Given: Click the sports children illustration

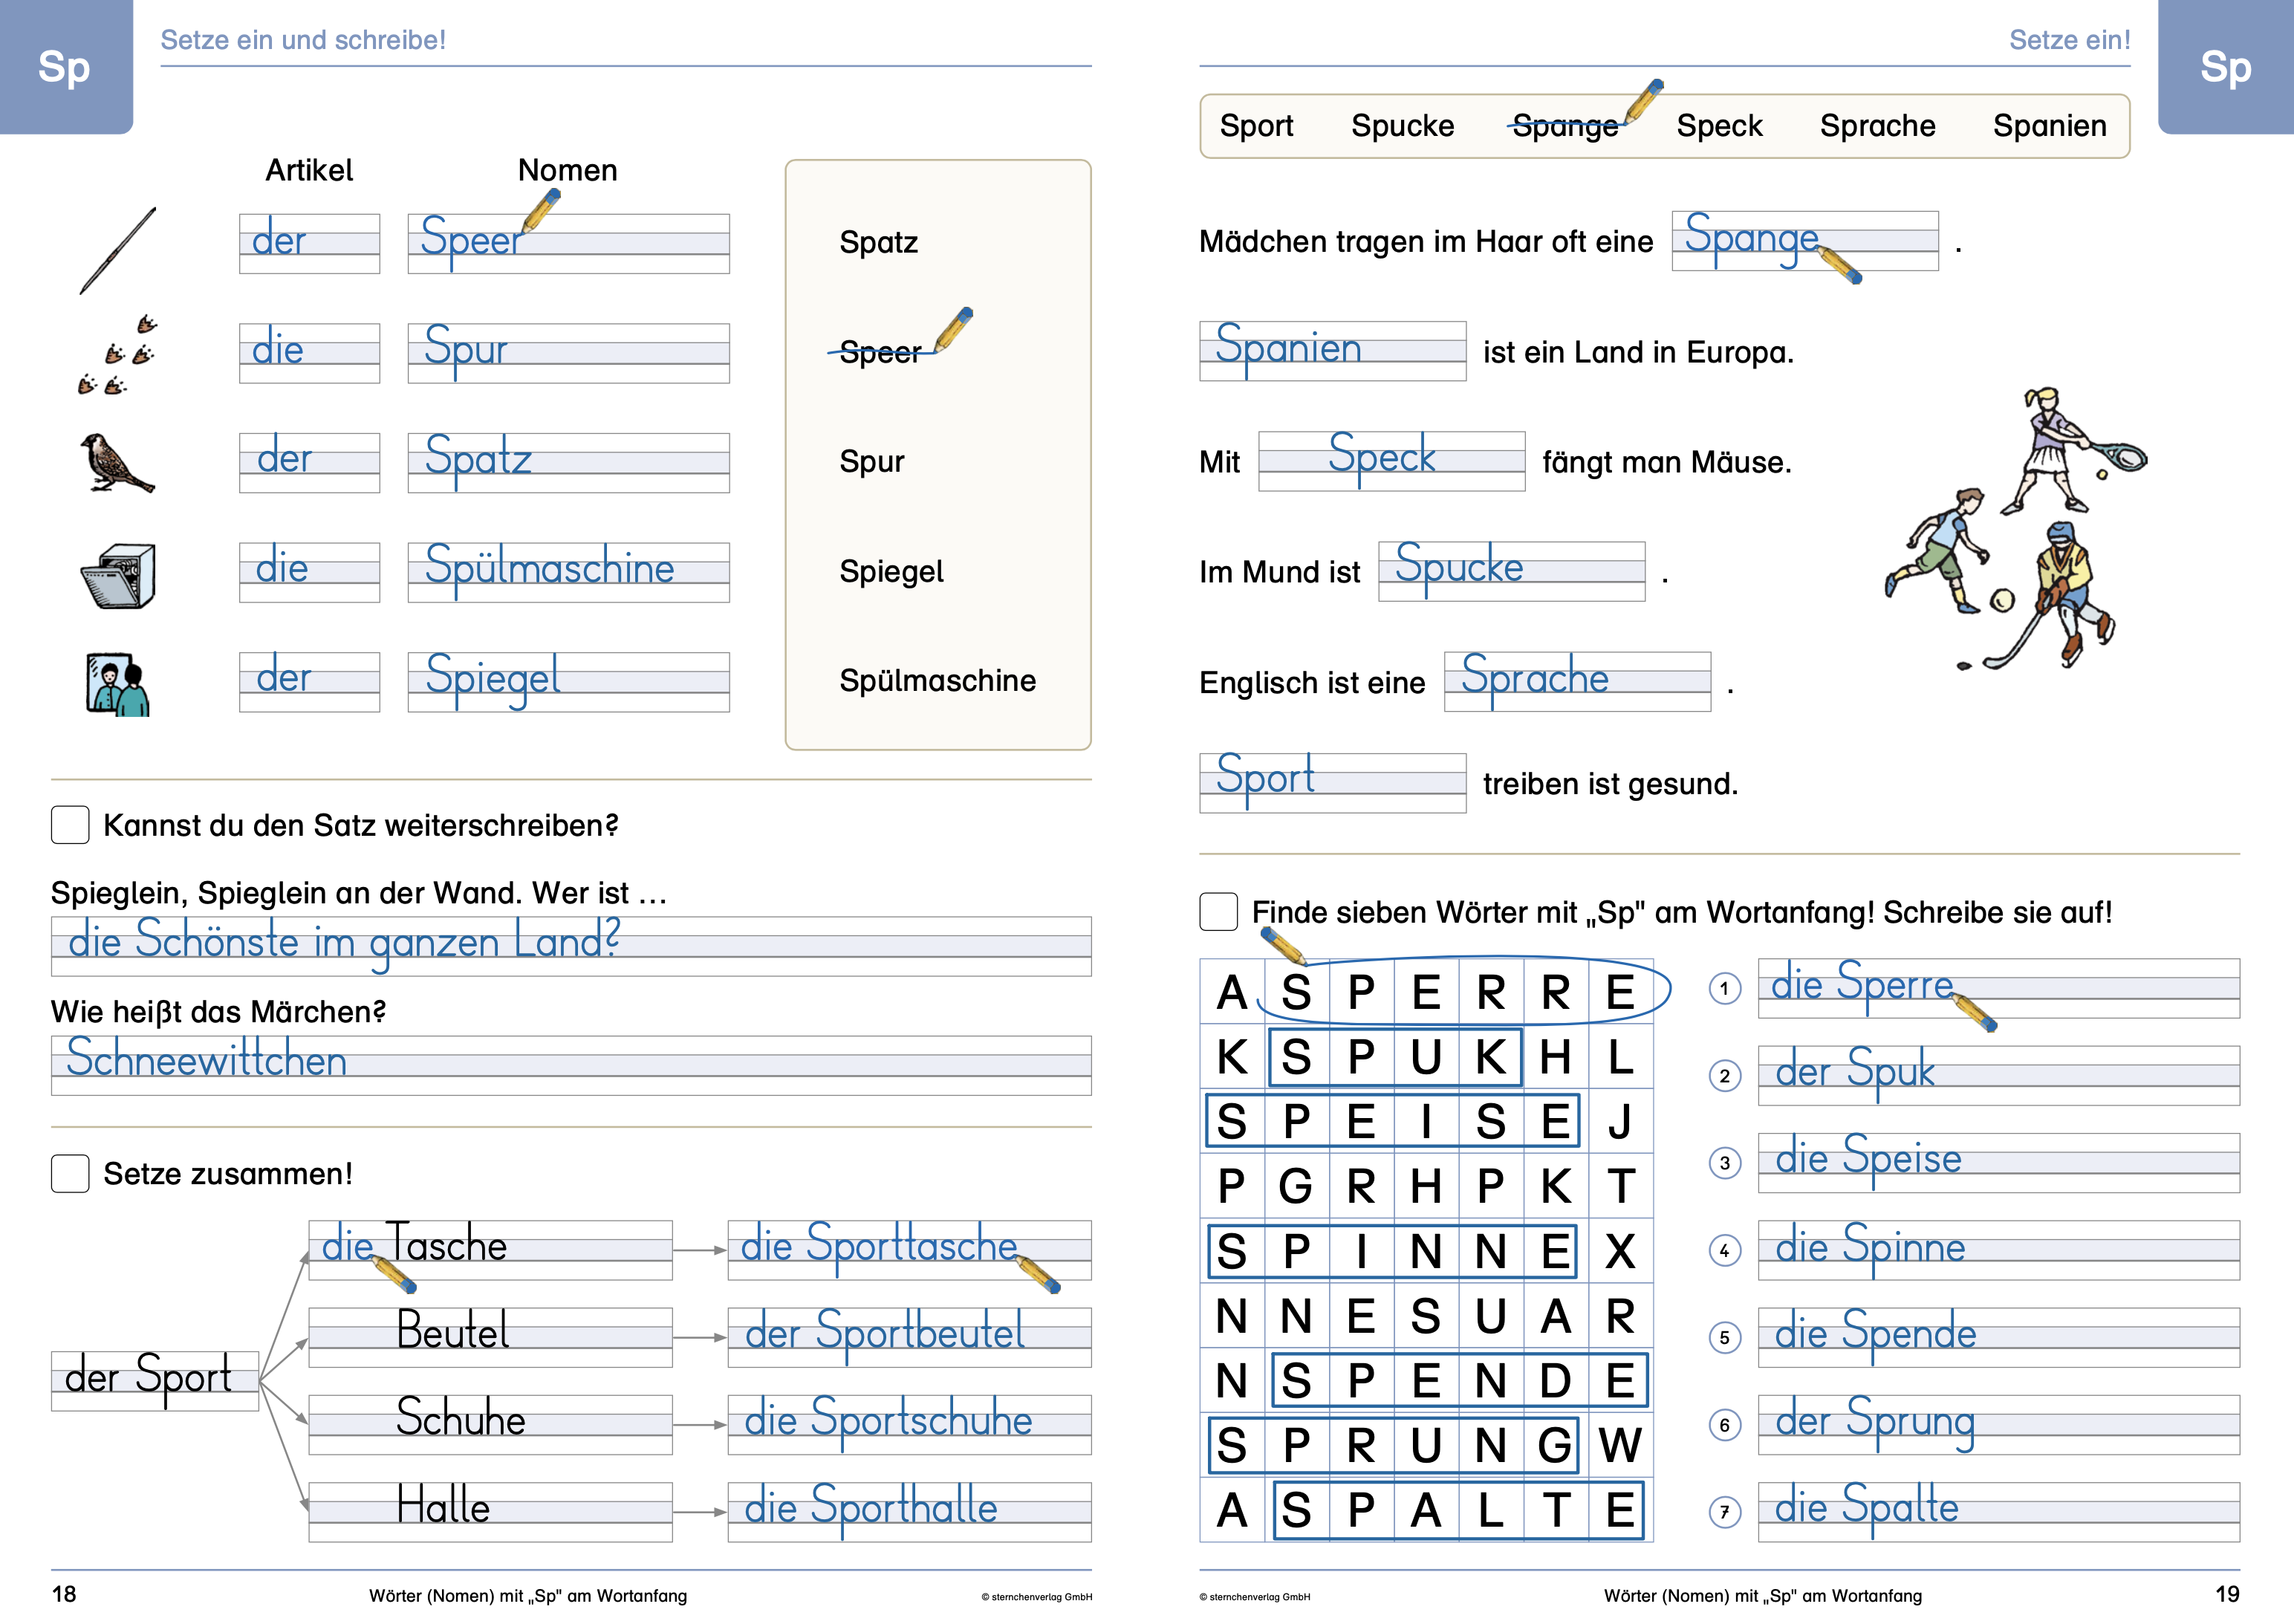Looking at the screenshot, I should (x=2015, y=528).
